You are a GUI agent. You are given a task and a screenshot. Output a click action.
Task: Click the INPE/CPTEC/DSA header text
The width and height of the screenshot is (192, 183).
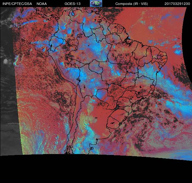[17, 4]
